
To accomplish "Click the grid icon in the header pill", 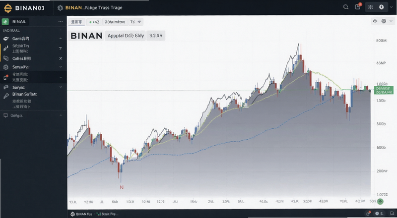I will (370, 7).
